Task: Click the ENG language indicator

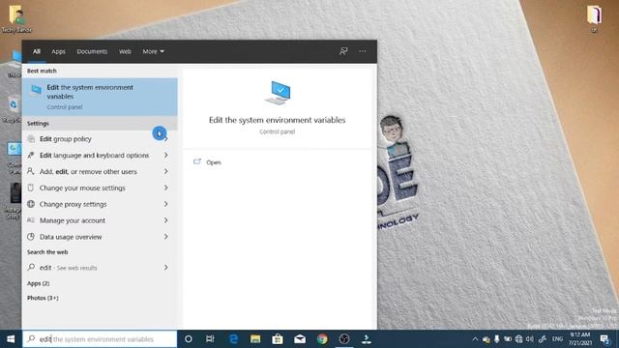Action: pyautogui.click(x=557, y=339)
